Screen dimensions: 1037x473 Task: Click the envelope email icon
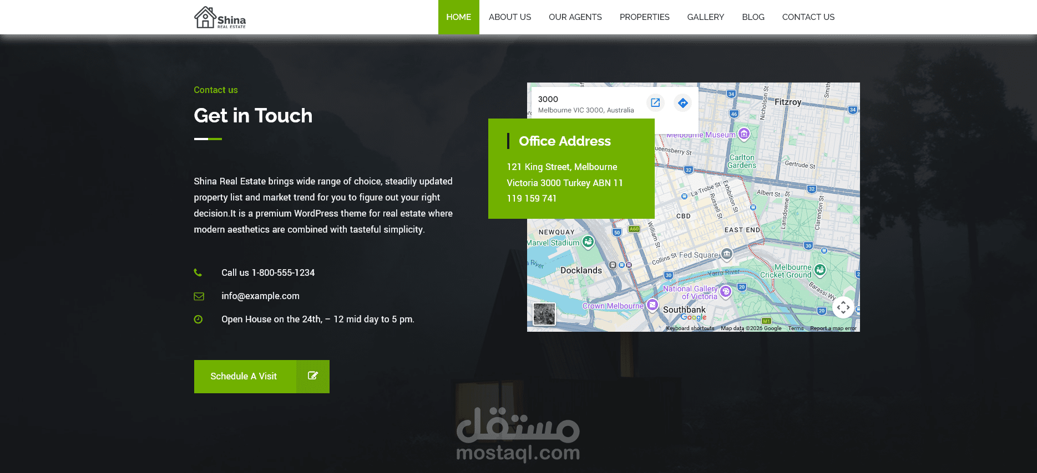click(199, 296)
